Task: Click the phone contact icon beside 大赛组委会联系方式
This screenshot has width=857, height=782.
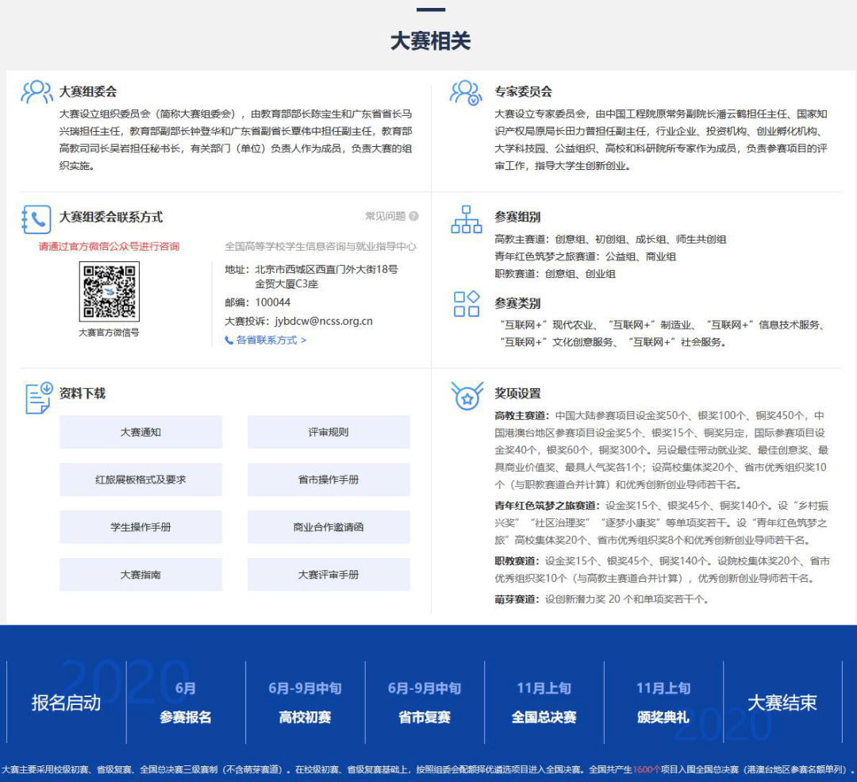Action: coord(37,218)
